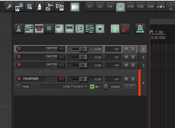Toggle move envelope points with items

pyautogui.click(x=59, y=28)
